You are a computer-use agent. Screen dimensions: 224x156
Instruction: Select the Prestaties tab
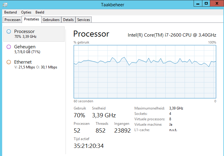pyautogui.click(x=32, y=19)
